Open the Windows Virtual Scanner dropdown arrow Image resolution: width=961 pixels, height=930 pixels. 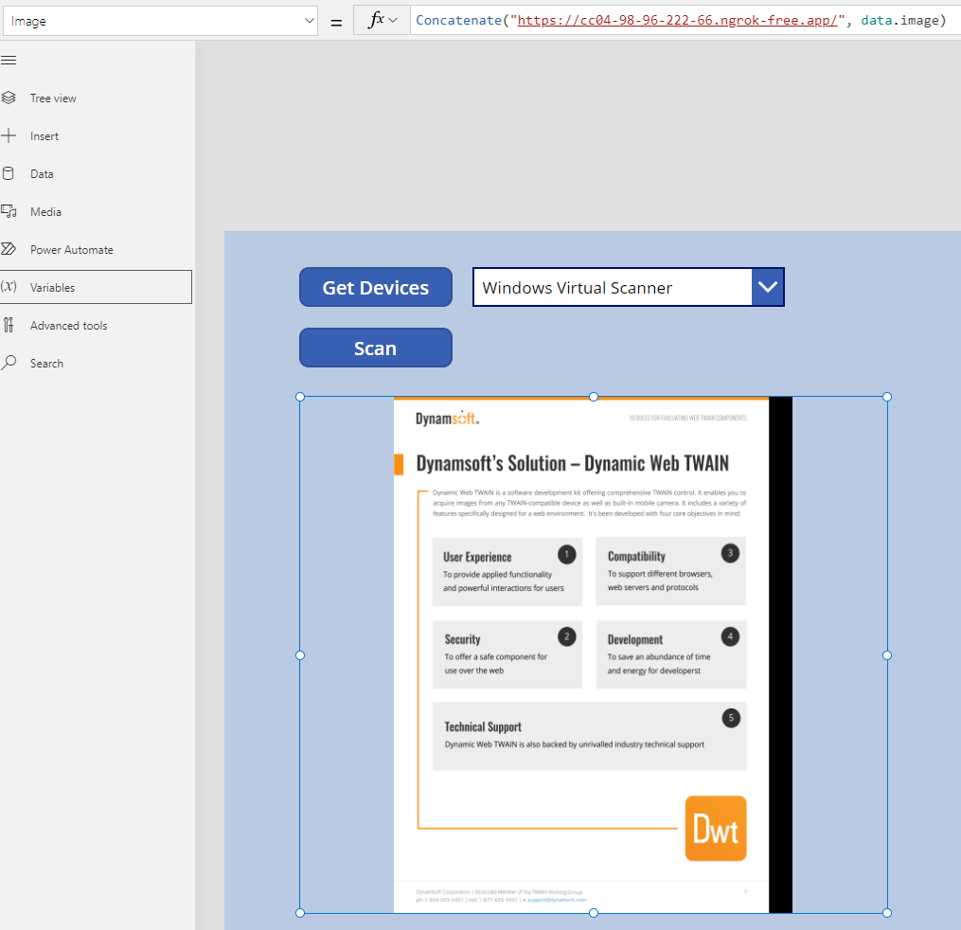pos(768,287)
